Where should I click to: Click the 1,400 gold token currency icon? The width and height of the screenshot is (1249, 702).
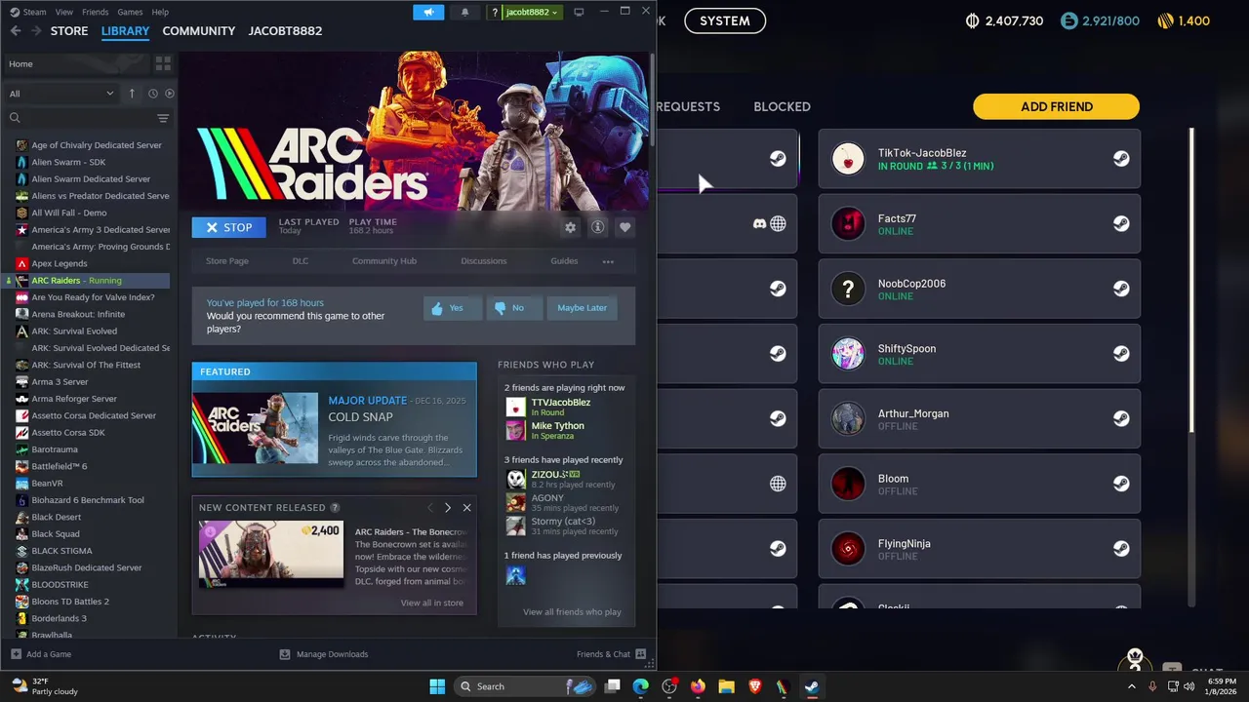(1165, 20)
